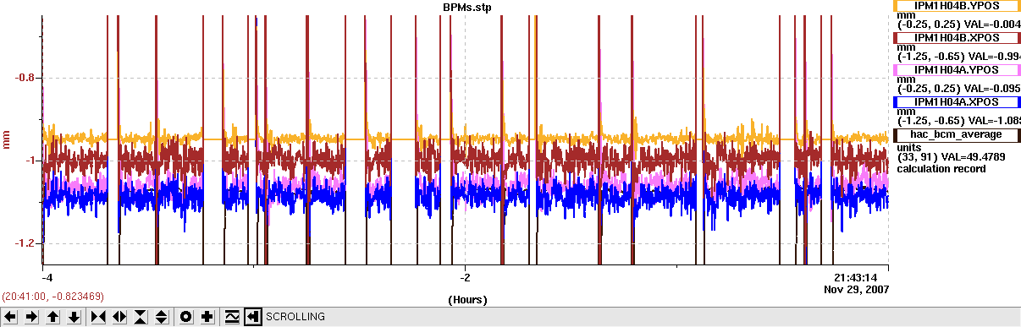The width and height of the screenshot is (1021, 327).
Task: Select the hac_bcm_average legend entry
Action: pos(957,134)
